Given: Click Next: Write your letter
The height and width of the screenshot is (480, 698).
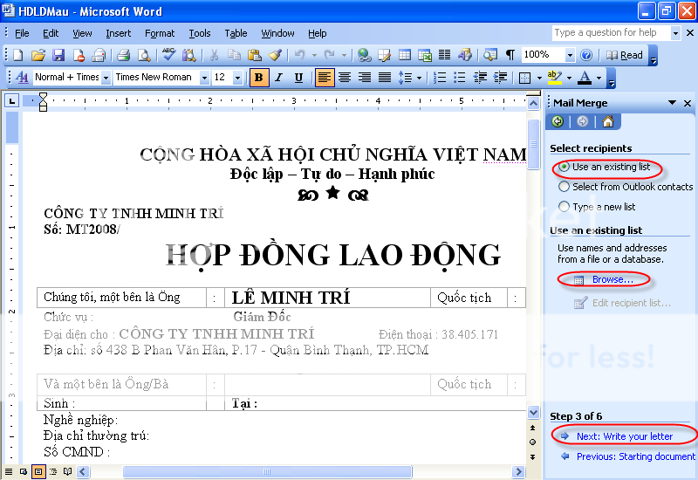Looking at the screenshot, I should tap(625, 436).
